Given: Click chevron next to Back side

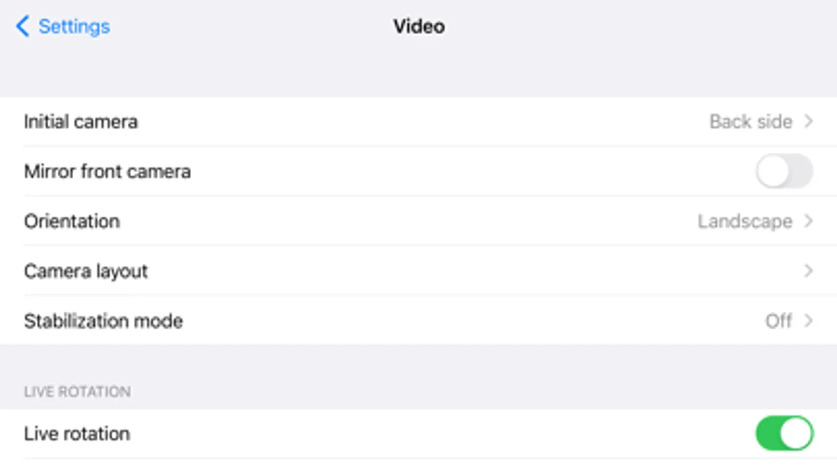Looking at the screenshot, I should pos(809,122).
